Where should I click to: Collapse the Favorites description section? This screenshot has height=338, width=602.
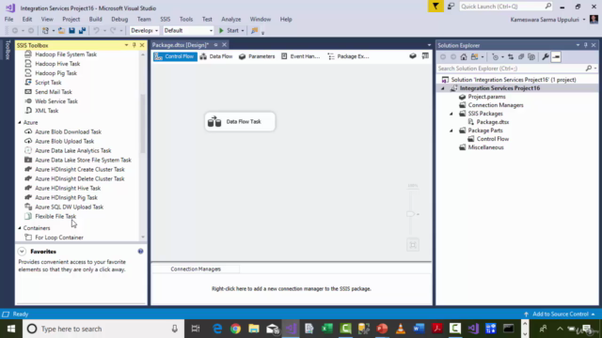pyautogui.click(x=22, y=252)
